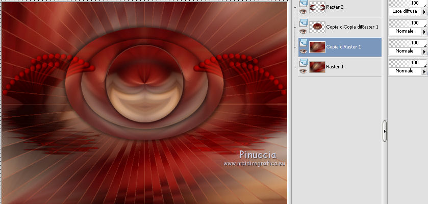Adjust opacity slider of Raster 2 layer
The height and width of the screenshot is (204, 428).
coord(408,3)
